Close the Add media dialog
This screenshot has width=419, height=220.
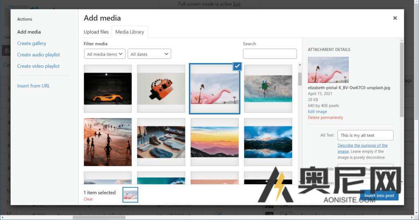(x=395, y=18)
